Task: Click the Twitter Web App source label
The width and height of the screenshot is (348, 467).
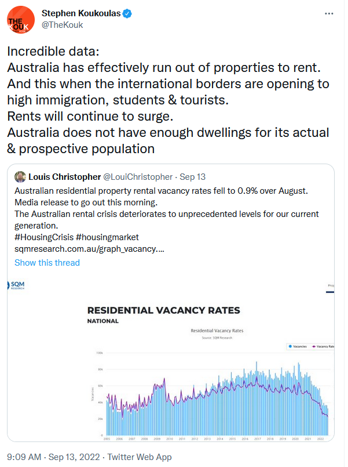Action: click(x=140, y=457)
